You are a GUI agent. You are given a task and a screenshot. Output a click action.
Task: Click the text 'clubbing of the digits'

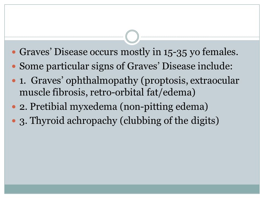169,121
